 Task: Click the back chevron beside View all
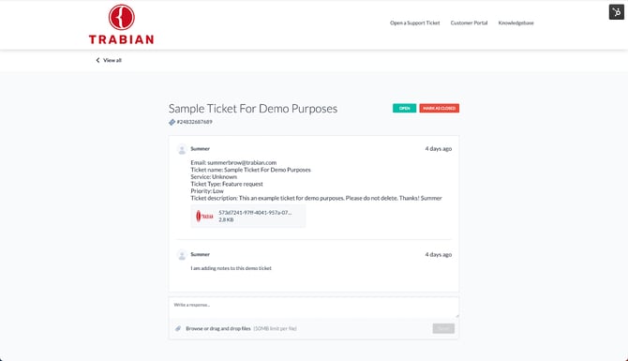coord(97,60)
